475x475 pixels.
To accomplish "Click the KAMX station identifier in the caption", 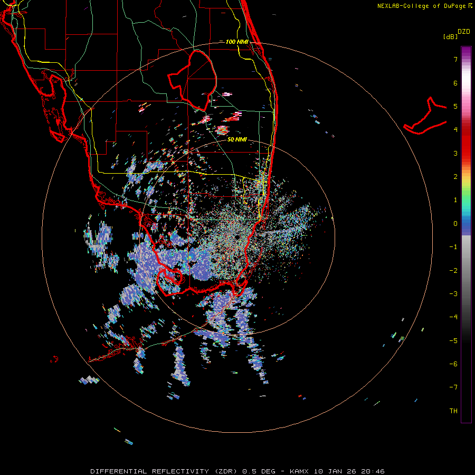I will 299,471.
